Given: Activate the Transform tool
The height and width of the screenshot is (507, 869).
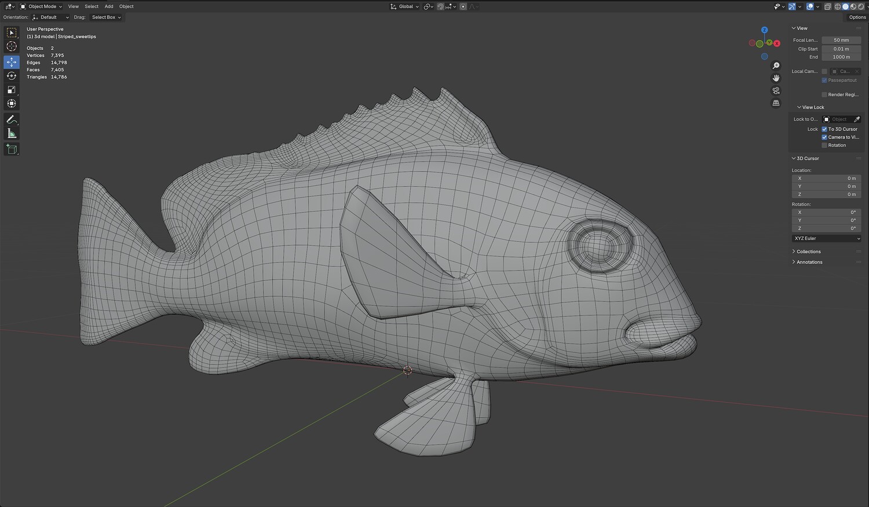Looking at the screenshot, I should tap(12, 104).
